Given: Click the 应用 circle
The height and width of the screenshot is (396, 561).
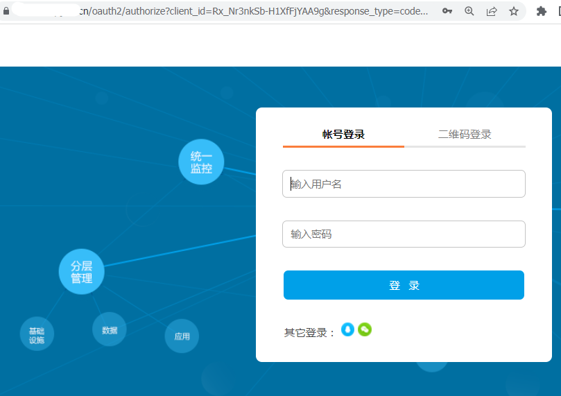Looking at the screenshot, I should coord(182,336).
